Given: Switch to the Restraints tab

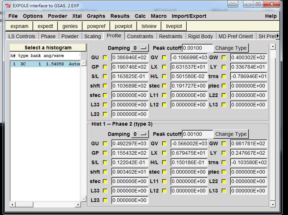Looking at the screenshot, I should pos(171,36).
